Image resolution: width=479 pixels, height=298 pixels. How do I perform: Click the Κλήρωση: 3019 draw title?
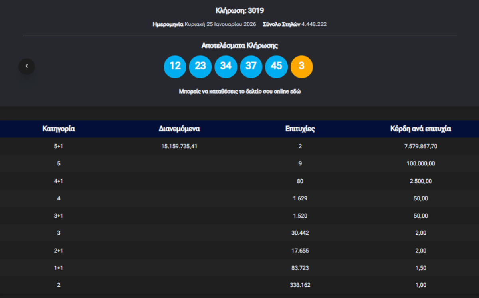239,11
